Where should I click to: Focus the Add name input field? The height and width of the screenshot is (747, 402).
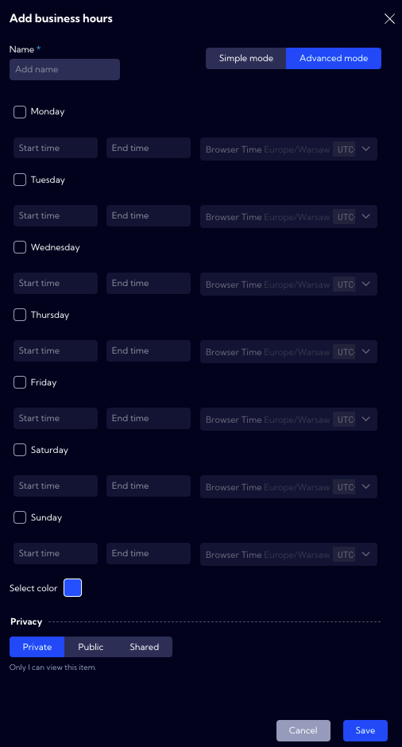(x=65, y=70)
